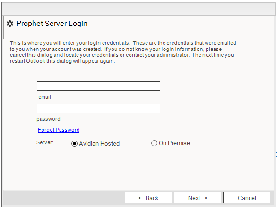Select the Avidian Hosted radio button
Image resolution: width=277 pixels, height=208 pixels.
(x=74, y=144)
